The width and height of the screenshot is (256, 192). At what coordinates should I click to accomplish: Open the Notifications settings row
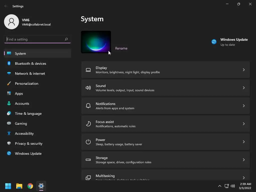(x=165, y=106)
